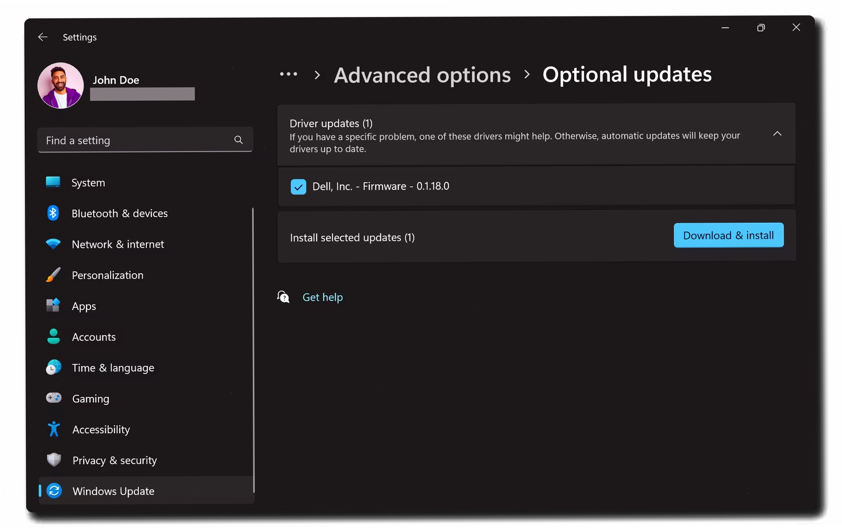Click the Get help chat icon
This screenshot has width=842, height=529.
pos(283,297)
